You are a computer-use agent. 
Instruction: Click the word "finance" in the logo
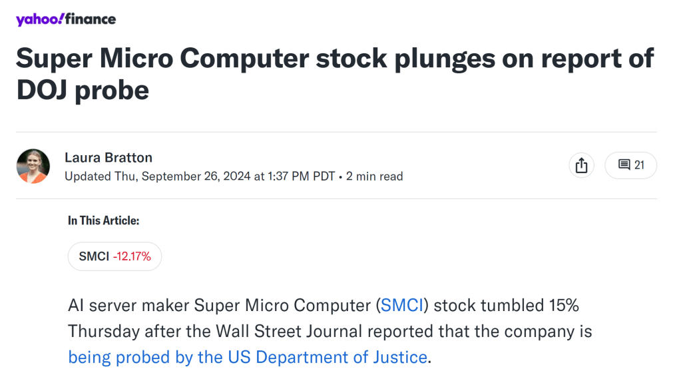click(91, 19)
